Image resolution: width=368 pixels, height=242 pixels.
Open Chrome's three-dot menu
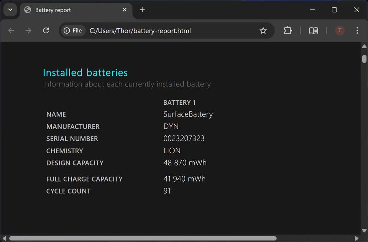click(x=357, y=31)
